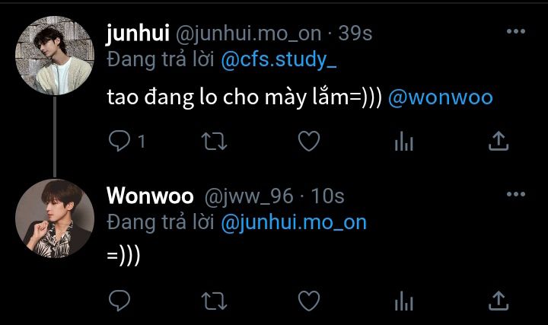The image size is (548, 325).
Task: Open junhui's profile picture
Action: (55, 56)
